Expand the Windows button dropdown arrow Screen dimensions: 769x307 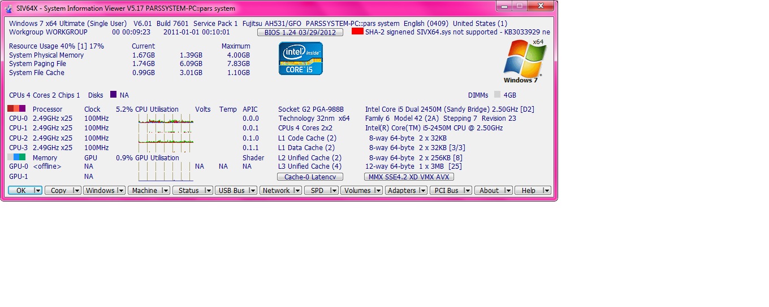point(121,191)
